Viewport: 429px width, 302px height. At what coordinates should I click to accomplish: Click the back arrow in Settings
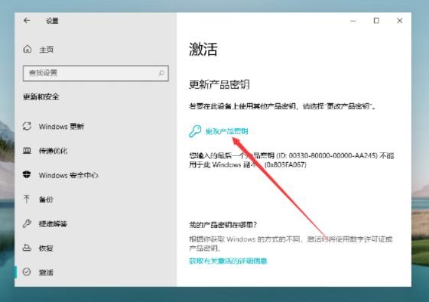pyautogui.click(x=27, y=21)
